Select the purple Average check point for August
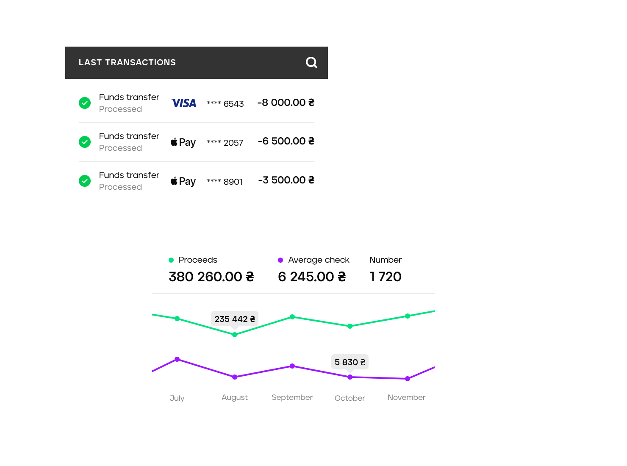Image resolution: width=627 pixels, height=466 pixels. pyautogui.click(x=235, y=377)
